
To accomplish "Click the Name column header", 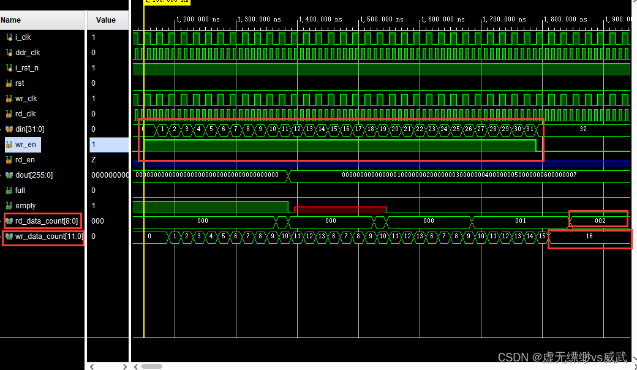I will 42,20.
